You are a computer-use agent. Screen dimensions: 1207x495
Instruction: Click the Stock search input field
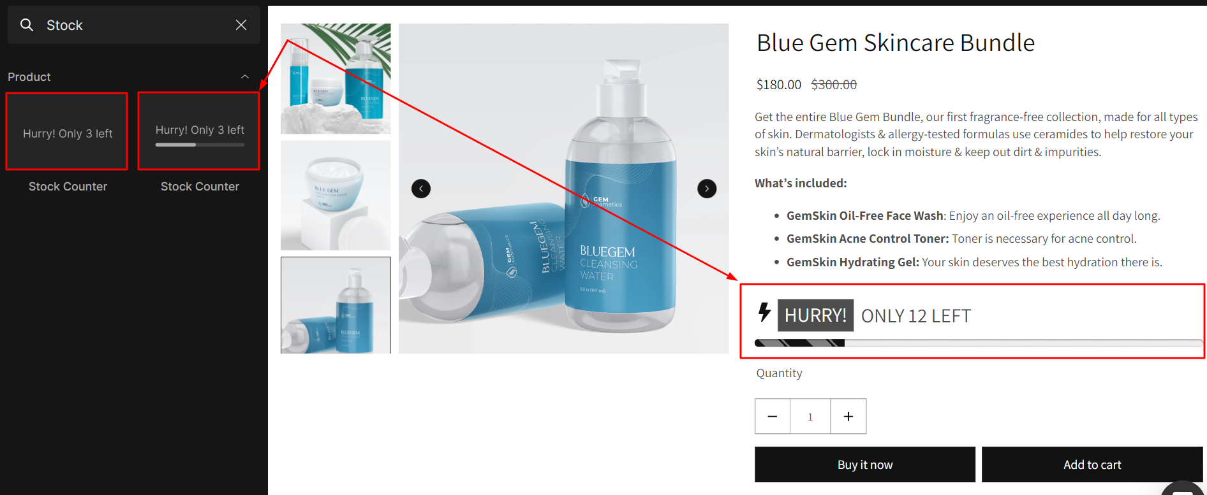[134, 25]
